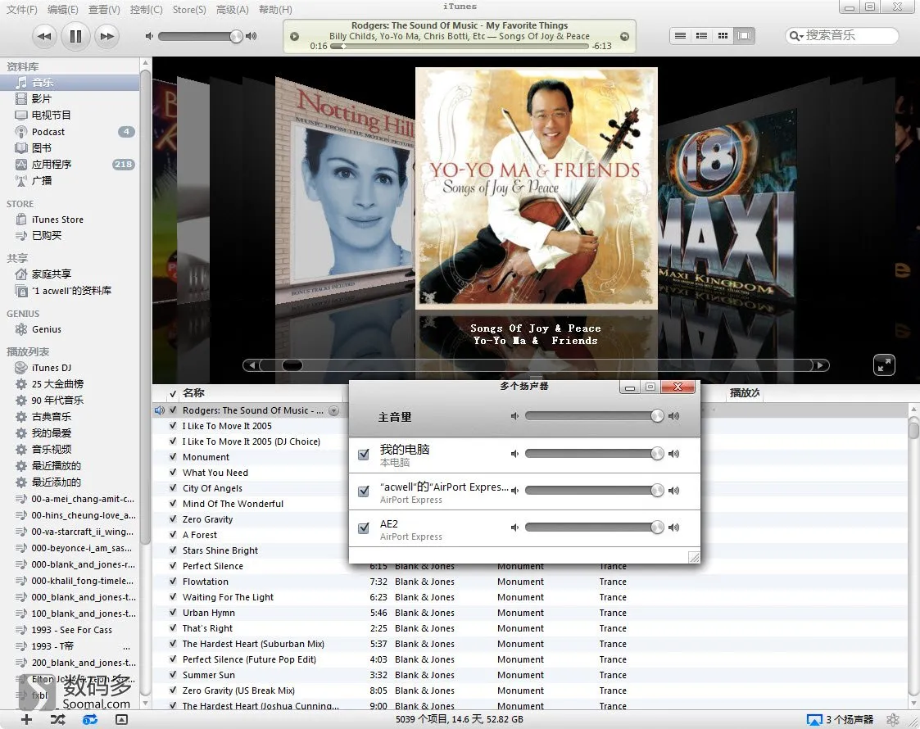The width and height of the screenshot is (920, 729).
Task: Adjust 主音量 master volume slider
Action: [x=595, y=416]
